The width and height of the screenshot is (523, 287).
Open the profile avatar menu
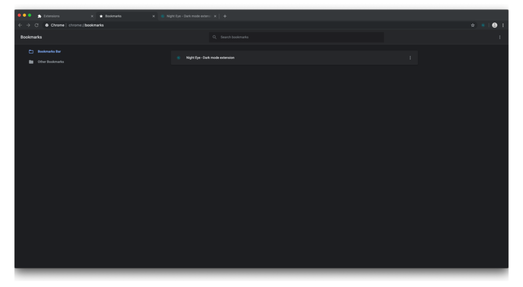[494, 25]
